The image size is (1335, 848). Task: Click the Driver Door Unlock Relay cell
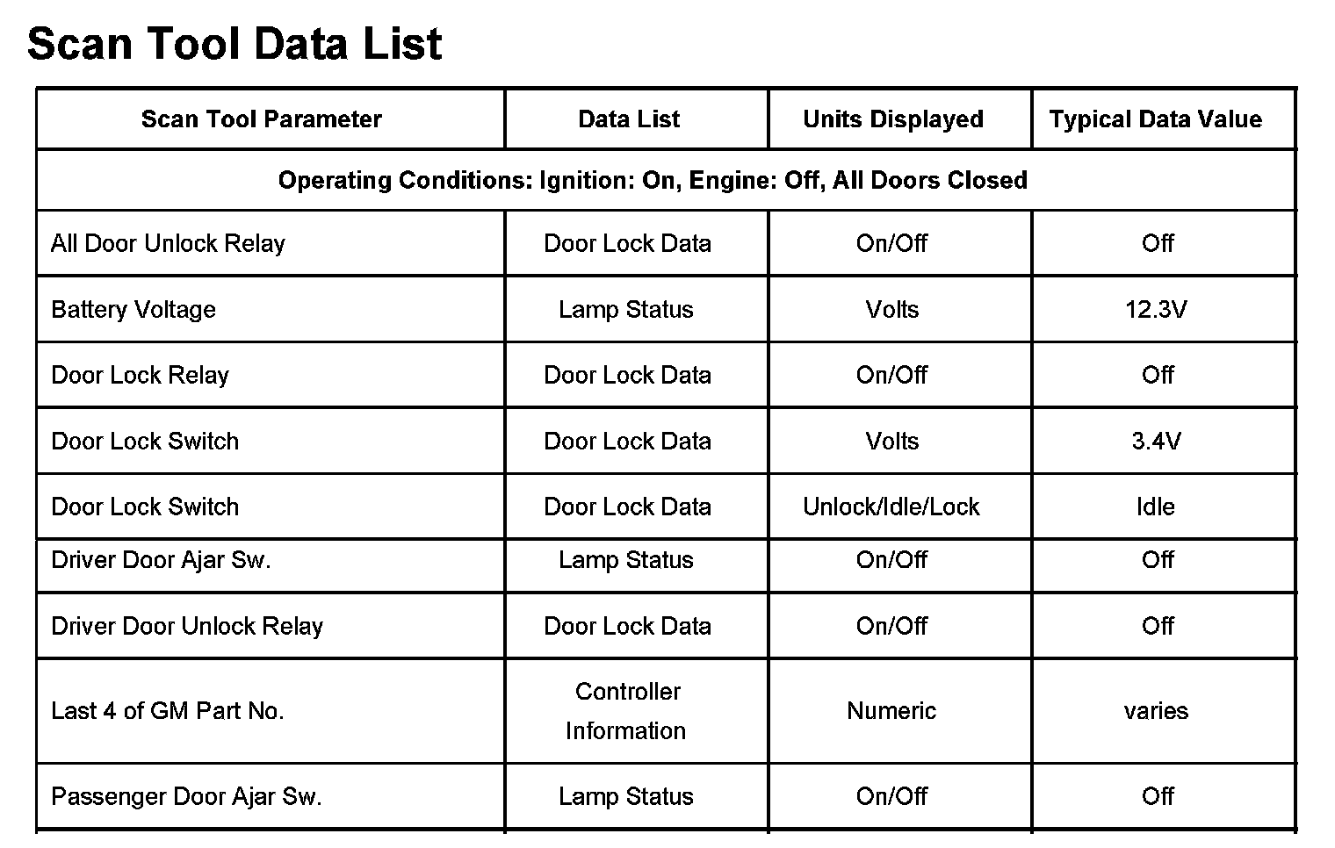click(187, 626)
